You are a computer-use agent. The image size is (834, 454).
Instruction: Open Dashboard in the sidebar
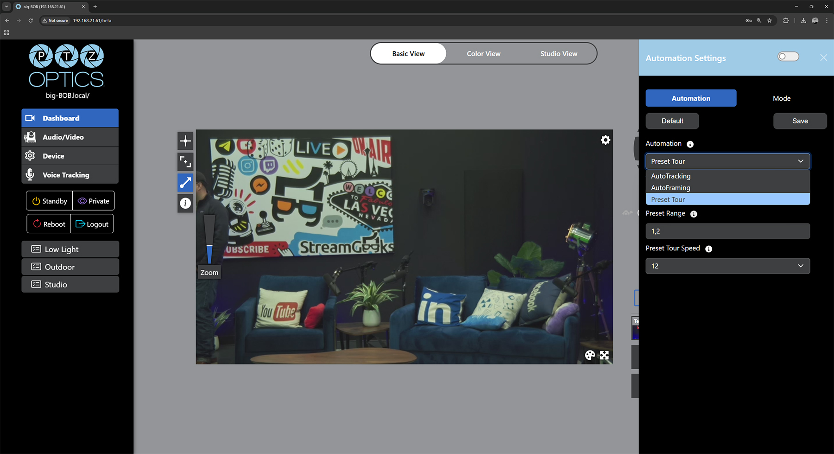click(70, 118)
